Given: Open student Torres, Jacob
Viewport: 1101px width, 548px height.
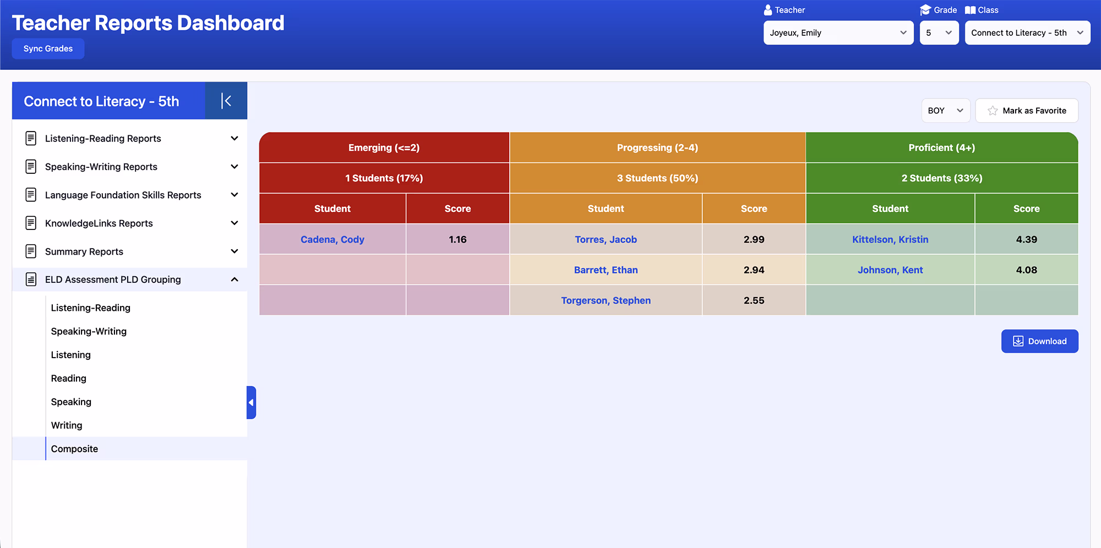Looking at the screenshot, I should (x=606, y=239).
